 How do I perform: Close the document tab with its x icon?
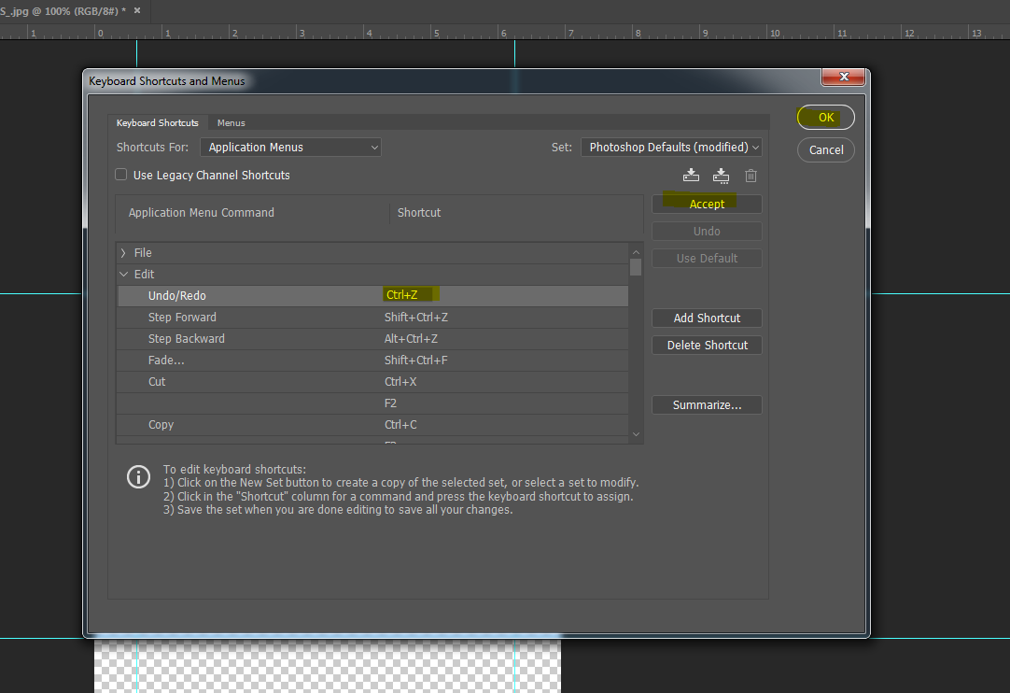(x=137, y=10)
